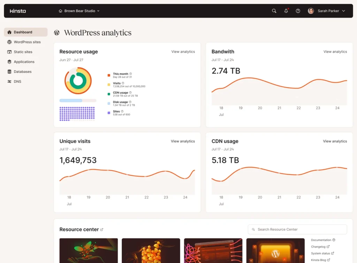Open the first Resource center article thumbnail
This screenshot has width=357, height=263.
coord(89,250)
